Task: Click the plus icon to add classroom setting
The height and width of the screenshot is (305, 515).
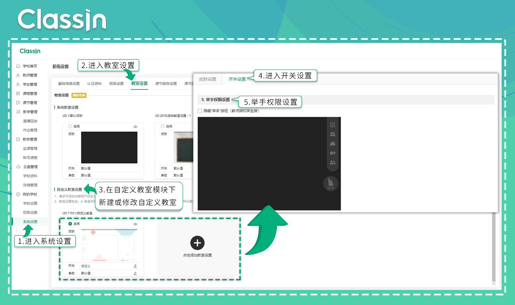Action: 197,243
